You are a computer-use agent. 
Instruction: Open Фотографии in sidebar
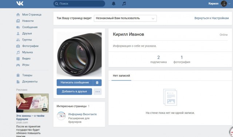30,46
